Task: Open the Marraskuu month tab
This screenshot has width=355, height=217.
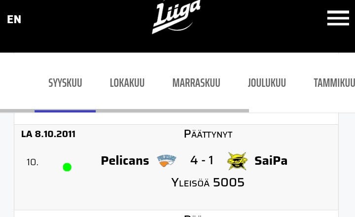Action: 196,83
